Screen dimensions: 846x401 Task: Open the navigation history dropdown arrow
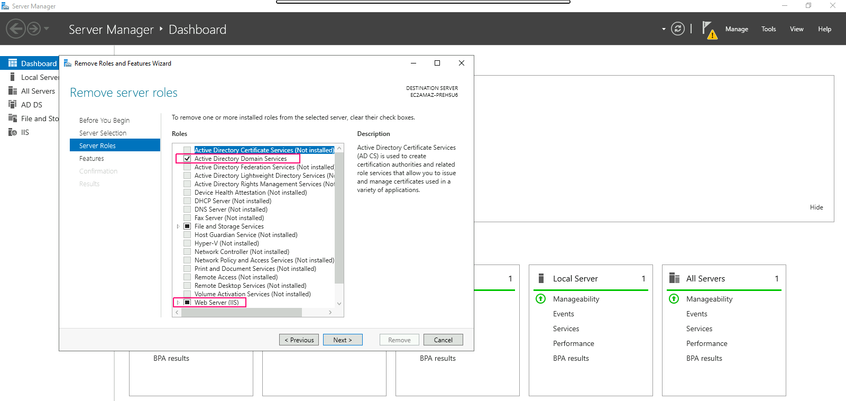click(47, 29)
